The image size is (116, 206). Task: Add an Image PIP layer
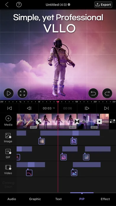tap(8, 138)
